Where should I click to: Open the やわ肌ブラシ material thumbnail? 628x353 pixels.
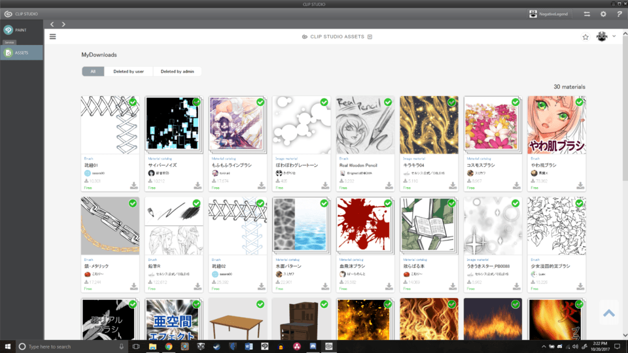(x=556, y=124)
